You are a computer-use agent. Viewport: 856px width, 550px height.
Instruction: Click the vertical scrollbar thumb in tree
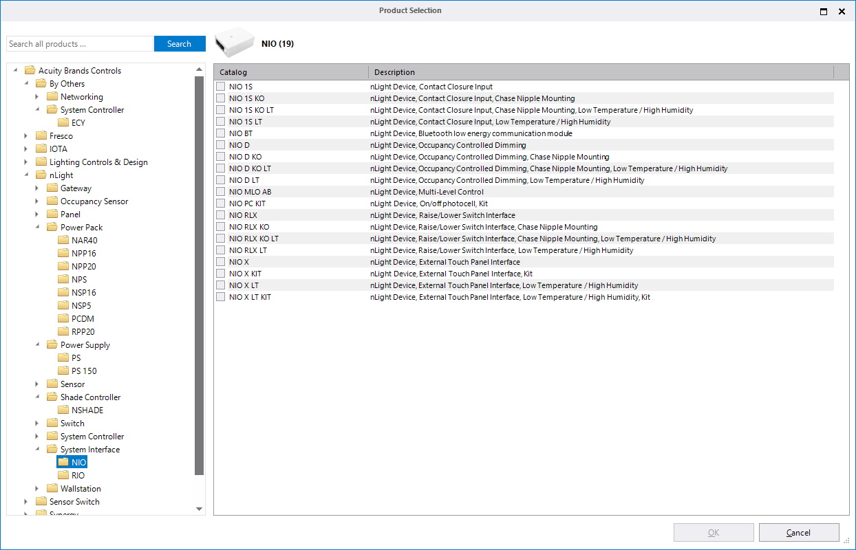pyautogui.click(x=200, y=276)
